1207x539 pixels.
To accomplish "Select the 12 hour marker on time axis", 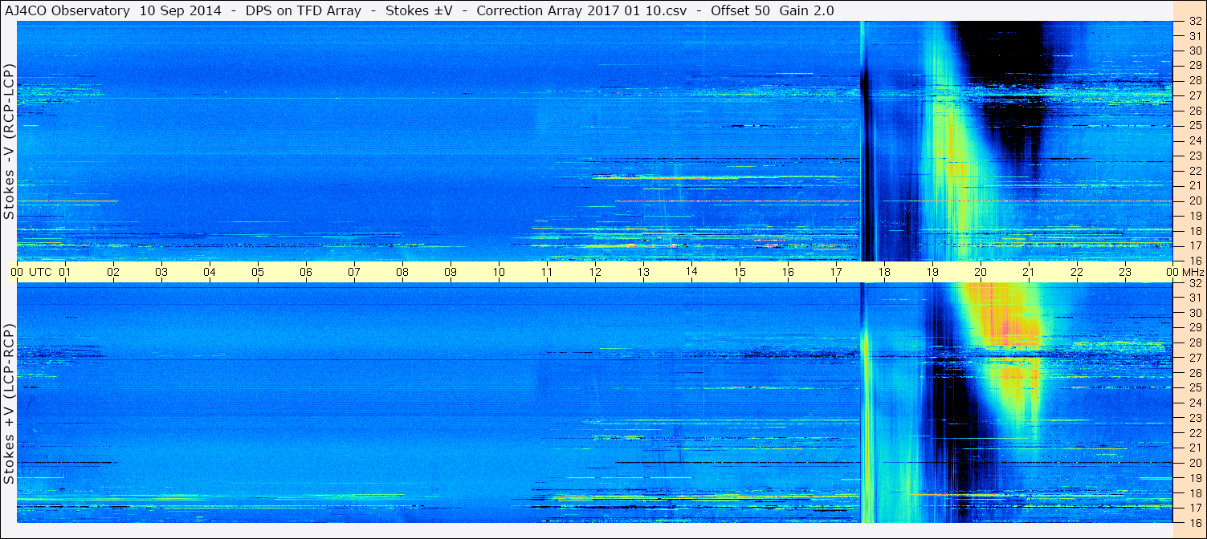I will [595, 272].
